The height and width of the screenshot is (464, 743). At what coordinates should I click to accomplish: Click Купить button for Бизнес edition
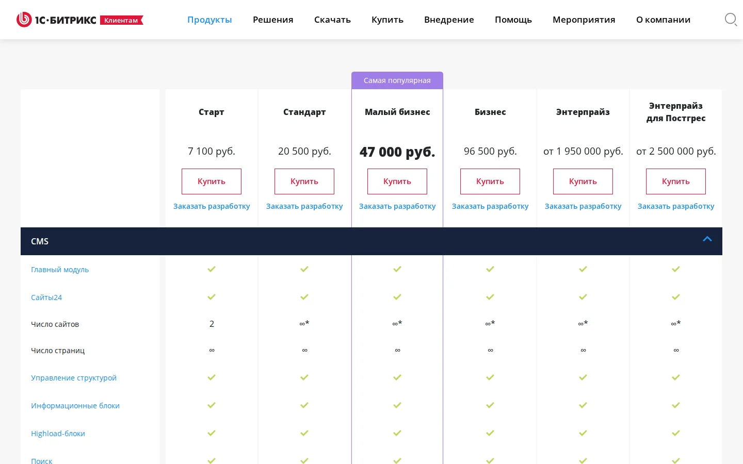point(490,181)
